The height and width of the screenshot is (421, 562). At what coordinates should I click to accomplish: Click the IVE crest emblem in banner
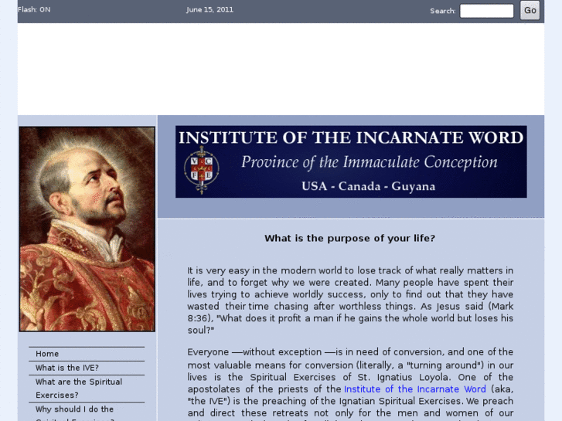tap(202, 170)
